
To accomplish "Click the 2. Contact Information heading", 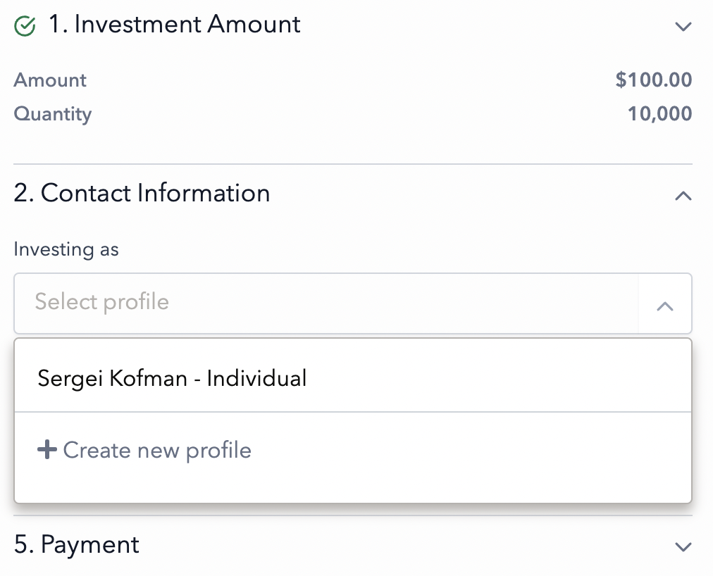I will pos(142,193).
